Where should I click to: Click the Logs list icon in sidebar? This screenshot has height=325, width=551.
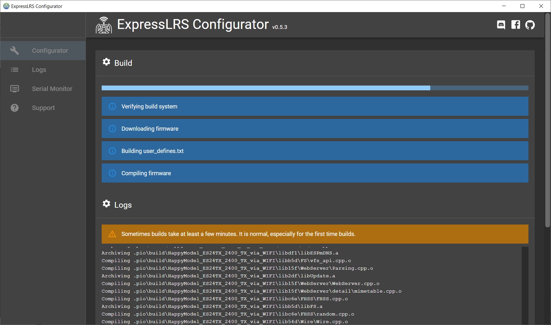15,70
